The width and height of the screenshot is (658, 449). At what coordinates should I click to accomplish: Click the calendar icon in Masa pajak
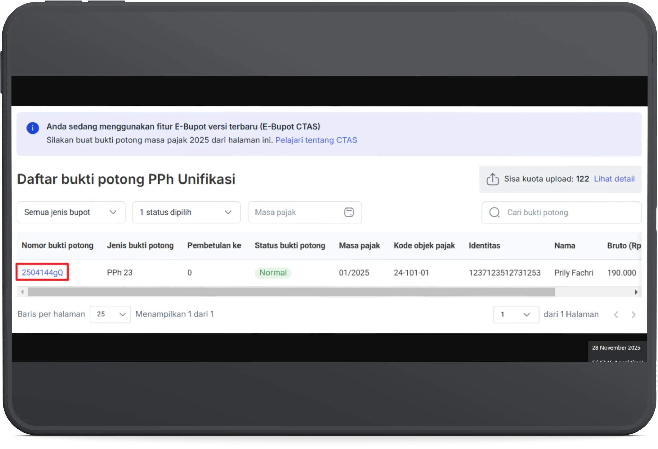349,212
